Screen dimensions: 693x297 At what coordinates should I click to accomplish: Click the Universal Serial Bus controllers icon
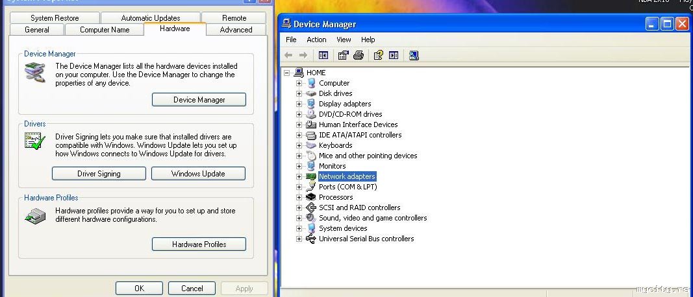[311, 239]
